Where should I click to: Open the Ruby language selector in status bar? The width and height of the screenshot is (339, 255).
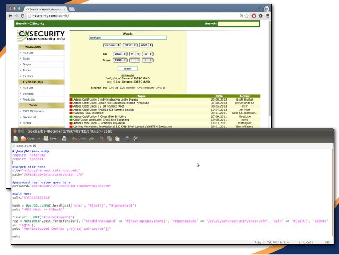259,242
